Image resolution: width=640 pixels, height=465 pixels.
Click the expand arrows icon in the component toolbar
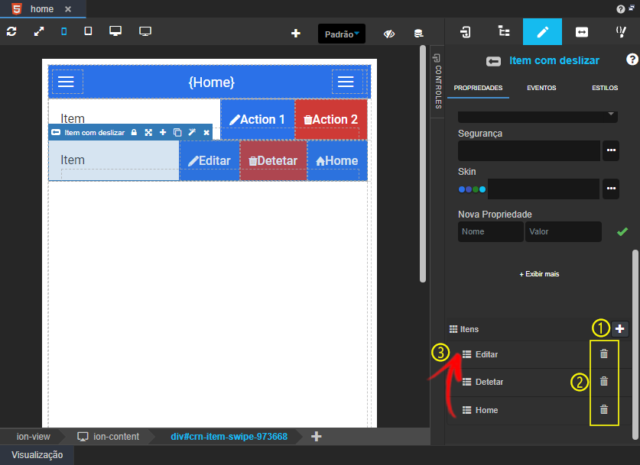pos(148,132)
